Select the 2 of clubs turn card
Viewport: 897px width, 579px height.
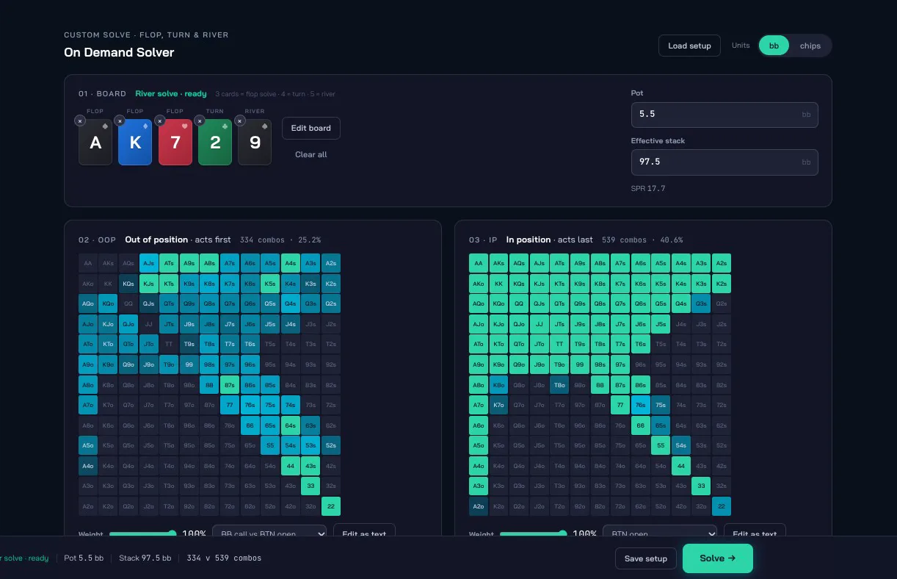point(215,143)
